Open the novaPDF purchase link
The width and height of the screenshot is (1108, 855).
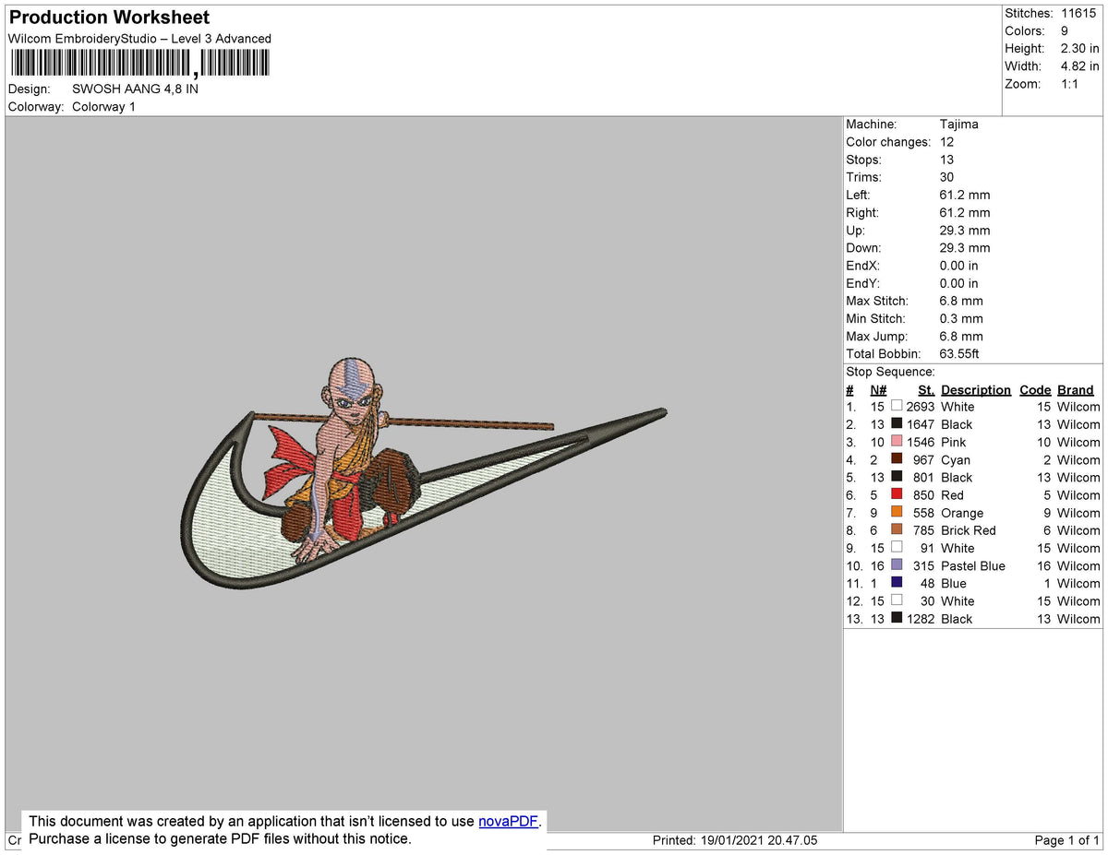507,821
